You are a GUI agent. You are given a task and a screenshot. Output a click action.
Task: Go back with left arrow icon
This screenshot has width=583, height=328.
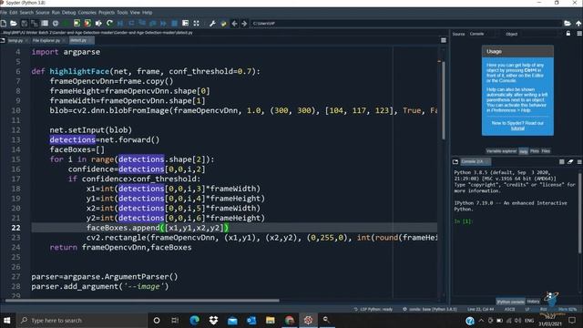pyautogui.click(x=234, y=23)
